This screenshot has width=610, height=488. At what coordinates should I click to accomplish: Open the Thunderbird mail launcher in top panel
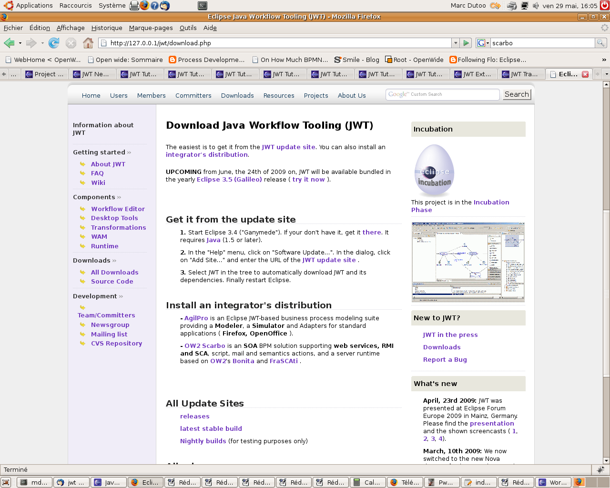pos(165,6)
